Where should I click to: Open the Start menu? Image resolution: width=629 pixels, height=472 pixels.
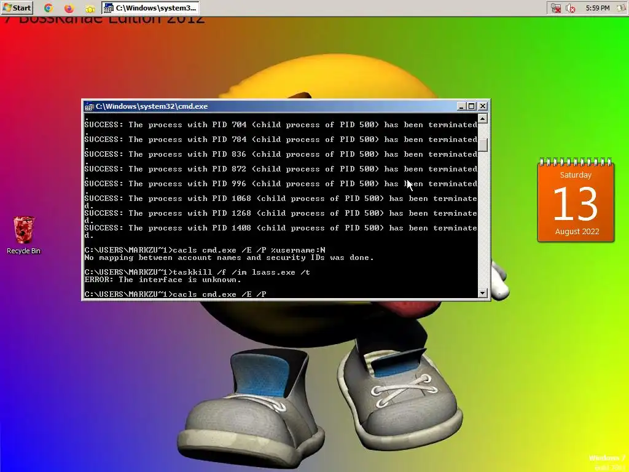(17, 7)
